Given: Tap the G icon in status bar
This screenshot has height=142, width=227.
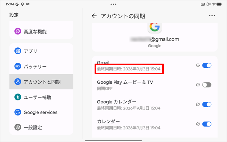Looking at the screenshot, I should [17, 4].
